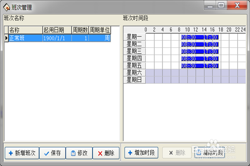Select the row indicator arrow for 正常班

click(x=6, y=38)
